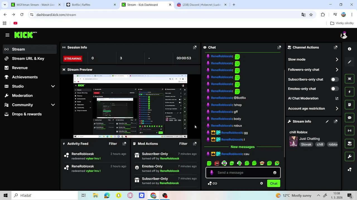Viewport: 357px width, 200px height.
Task: Click the Send a message input field
Action: (243, 172)
